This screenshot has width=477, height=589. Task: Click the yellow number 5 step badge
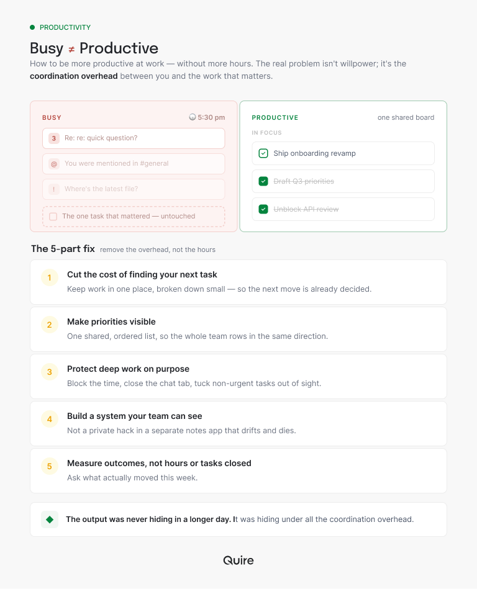tap(50, 466)
